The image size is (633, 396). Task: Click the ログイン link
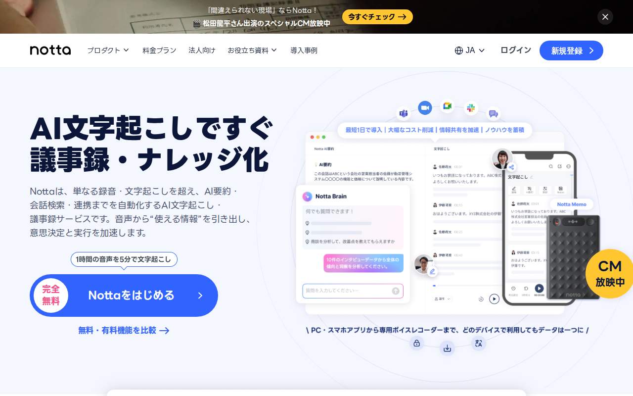click(516, 50)
